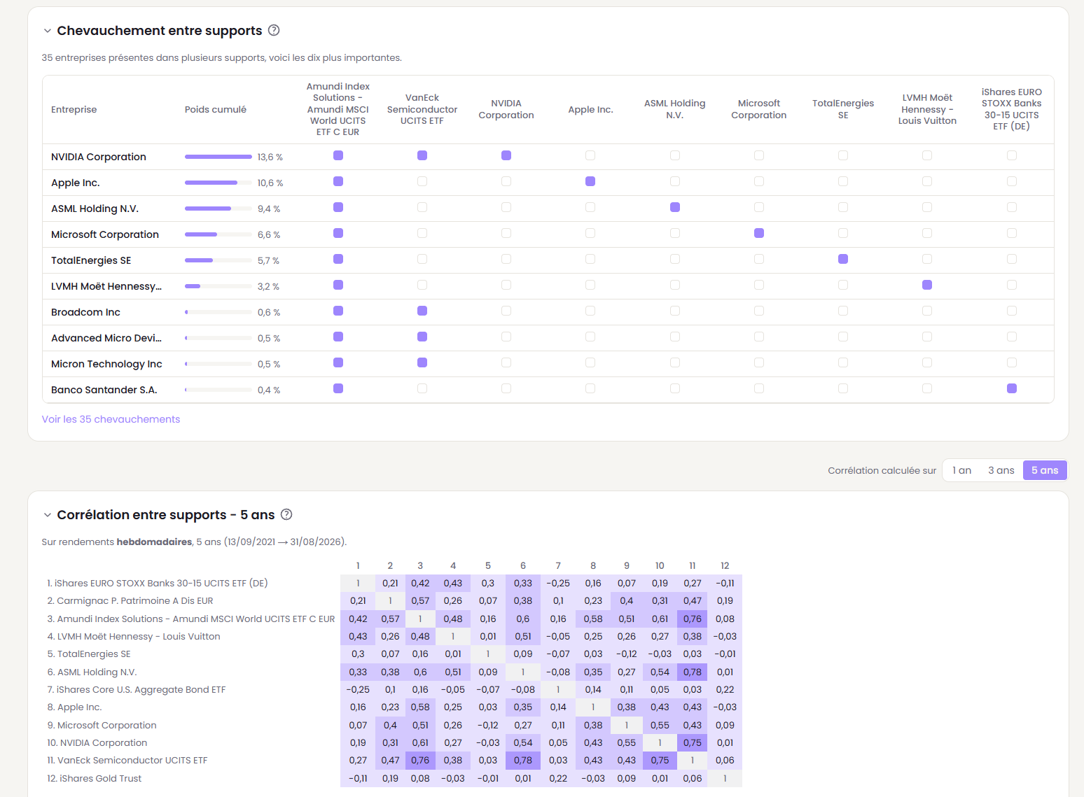Click LVMH row marker under LVMH column
The height and width of the screenshot is (797, 1084).
tap(927, 285)
